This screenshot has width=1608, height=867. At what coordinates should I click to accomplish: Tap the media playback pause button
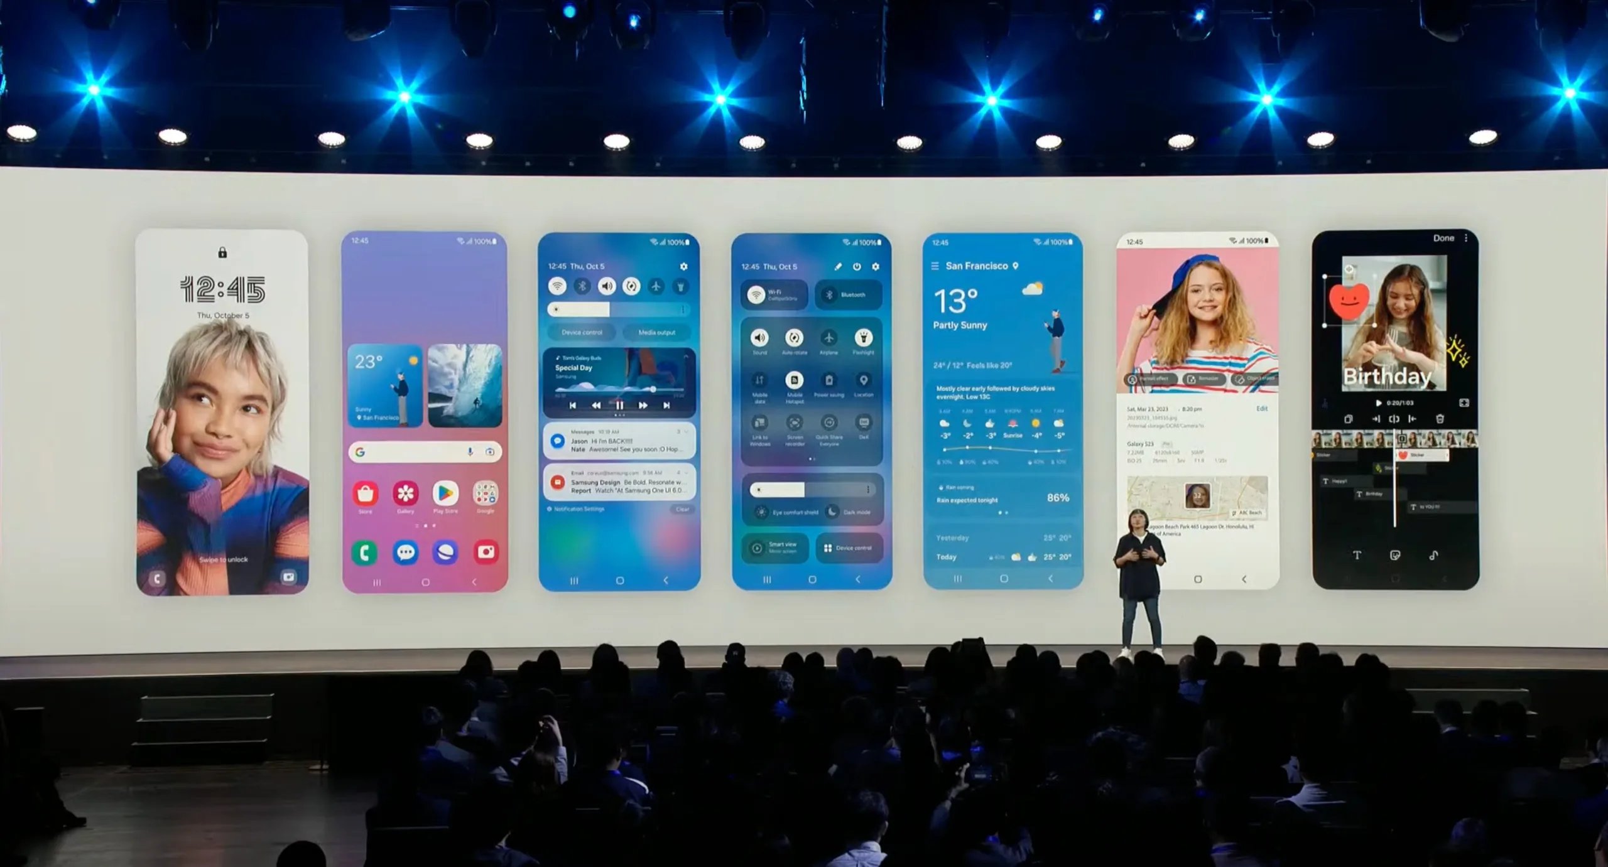(x=616, y=407)
